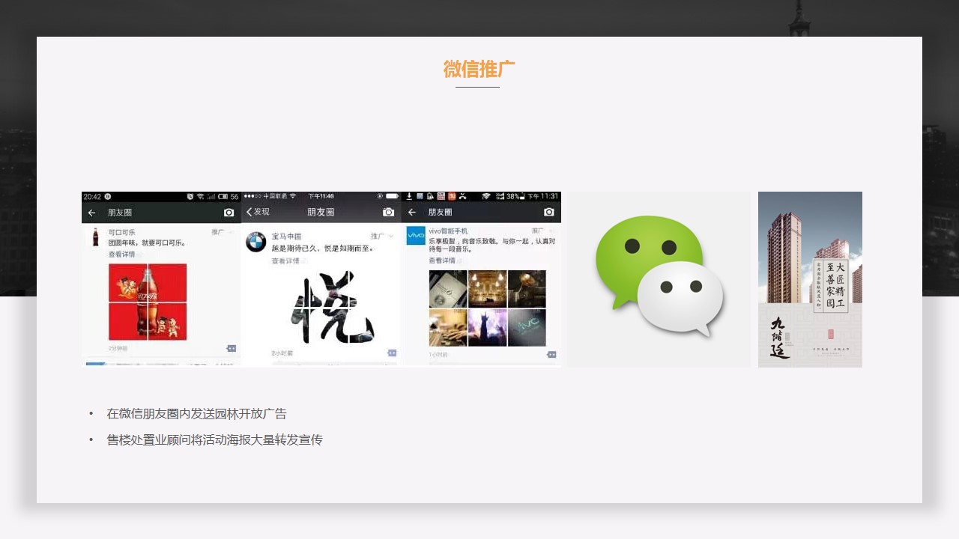Open the comment icon under the vivo post

551,354
